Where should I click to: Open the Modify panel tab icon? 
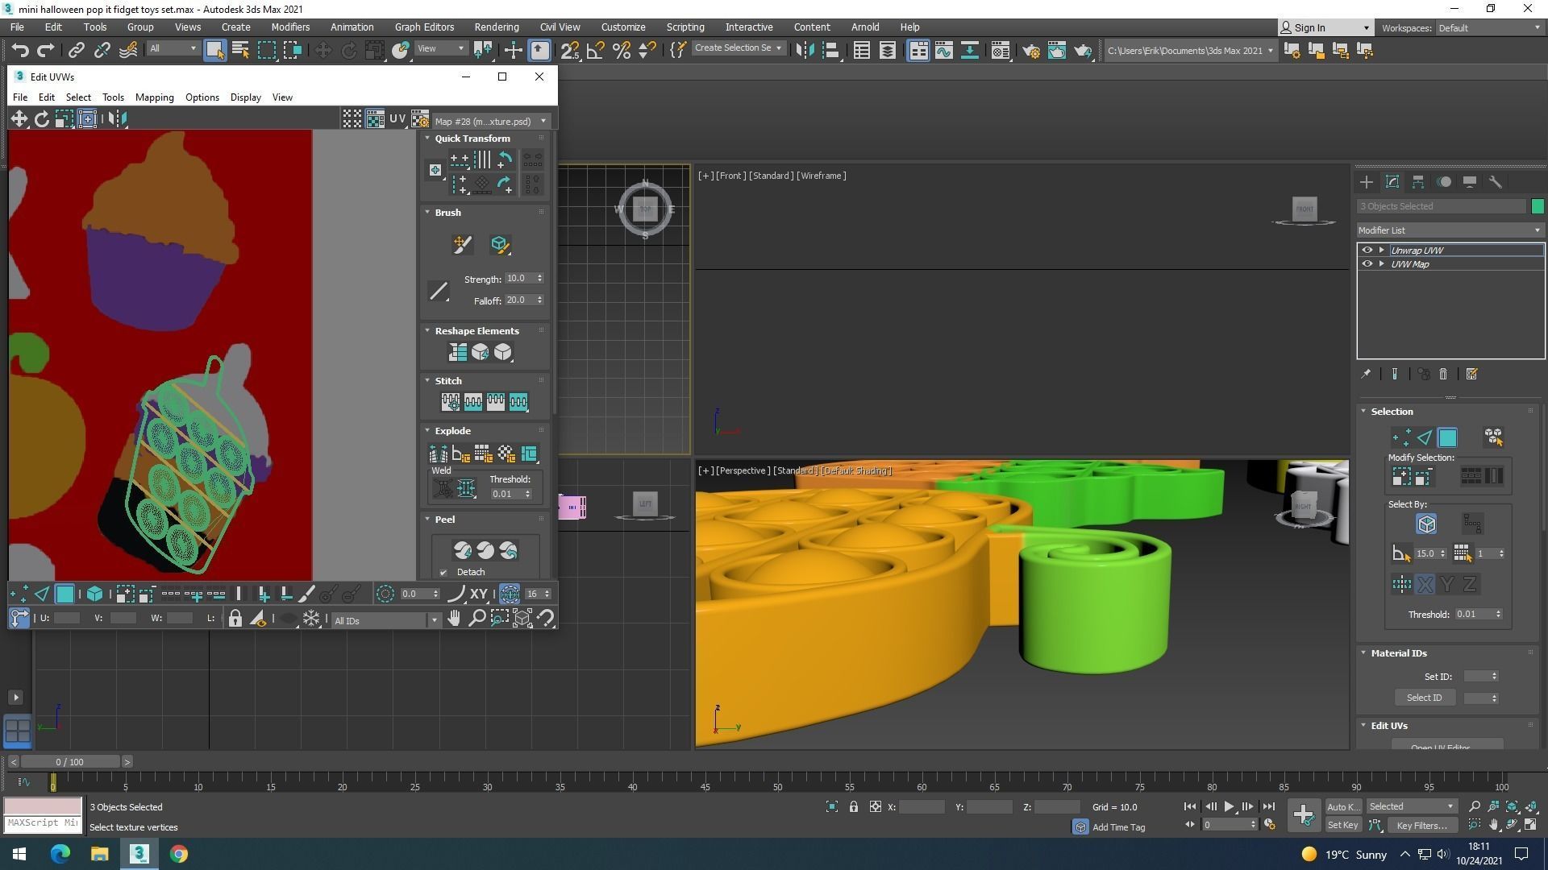(1392, 182)
